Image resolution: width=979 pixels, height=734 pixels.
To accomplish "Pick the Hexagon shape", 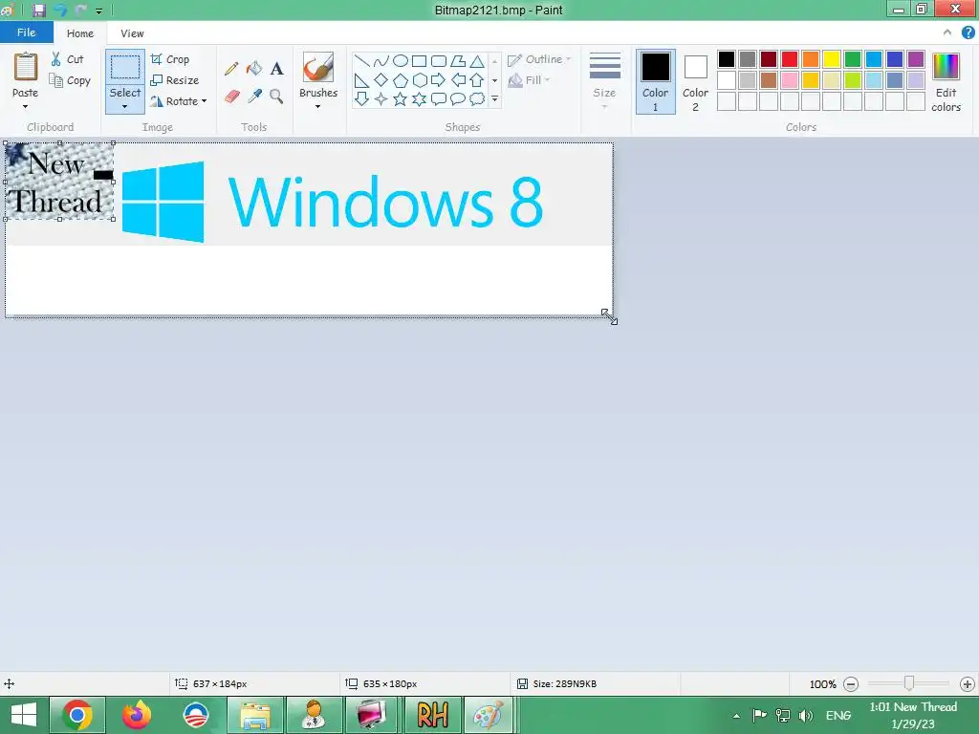I will [x=419, y=80].
